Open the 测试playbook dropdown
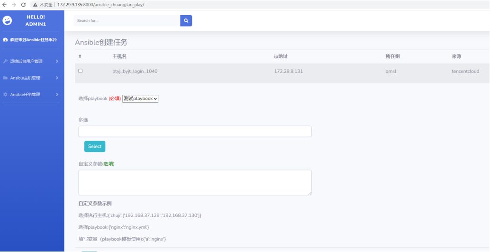 [140, 99]
